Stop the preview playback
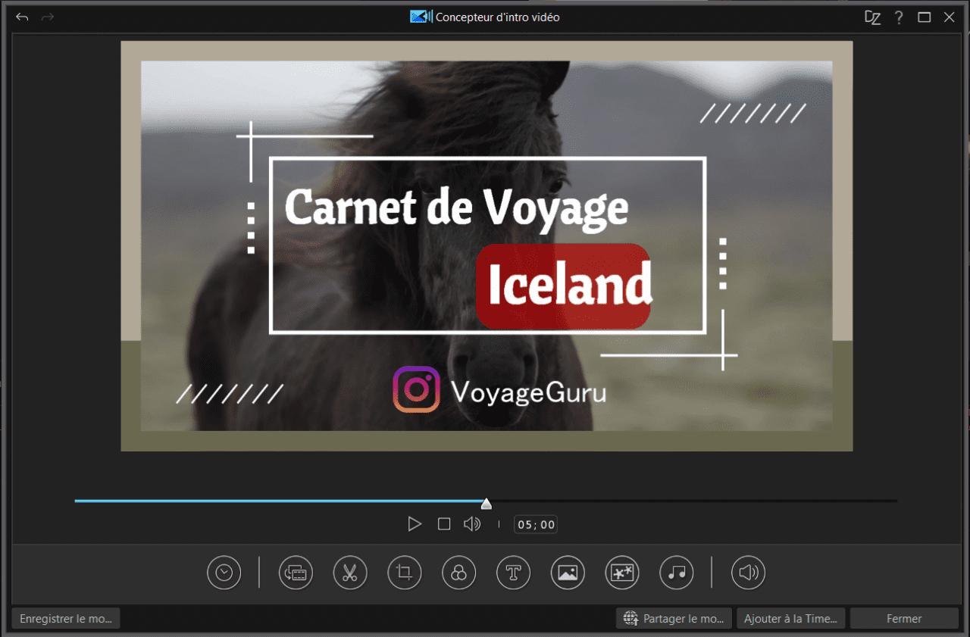This screenshot has height=637, width=970. 444,524
